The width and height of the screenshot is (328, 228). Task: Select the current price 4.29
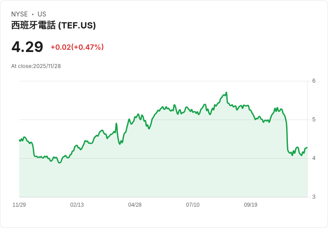tap(27, 47)
